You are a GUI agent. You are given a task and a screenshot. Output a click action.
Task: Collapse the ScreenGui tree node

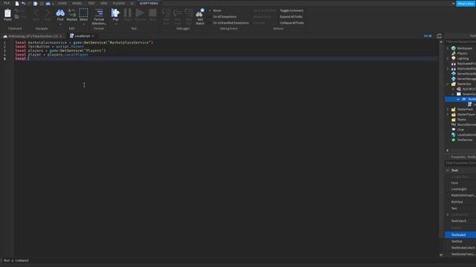click(x=453, y=94)
